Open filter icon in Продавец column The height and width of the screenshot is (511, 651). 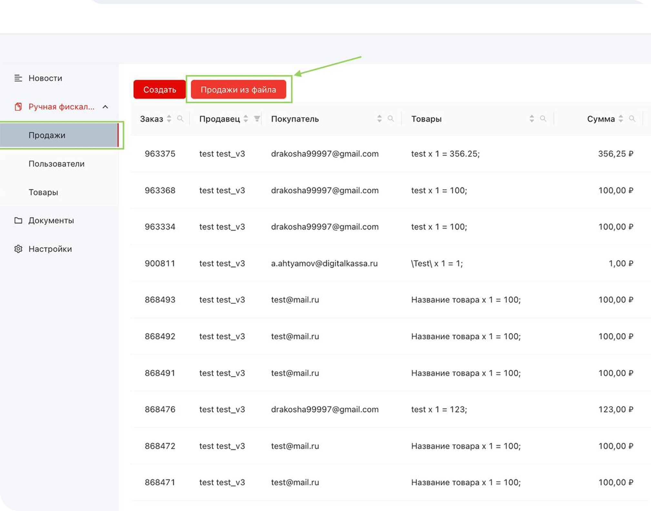click(257, 119)
